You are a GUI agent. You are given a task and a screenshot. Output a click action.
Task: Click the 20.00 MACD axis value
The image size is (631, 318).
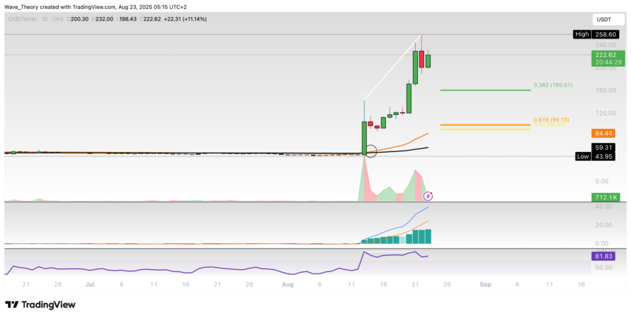[604, 225]
